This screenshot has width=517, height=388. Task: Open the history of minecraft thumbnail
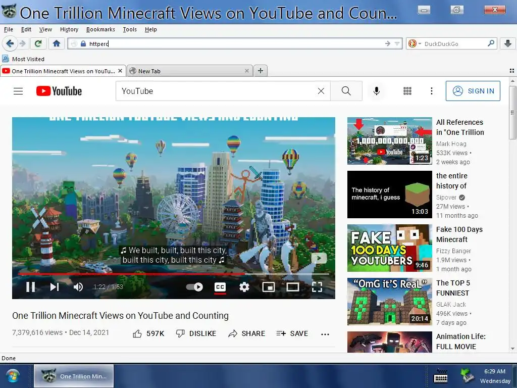tap(389, 195)
